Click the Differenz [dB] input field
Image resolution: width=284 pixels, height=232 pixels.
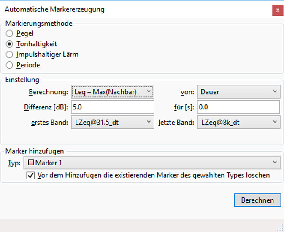tap(113, 107)
